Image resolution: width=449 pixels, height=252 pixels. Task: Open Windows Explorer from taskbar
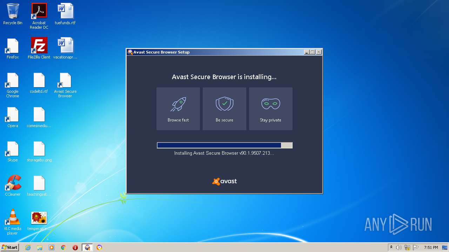point(40,247)
